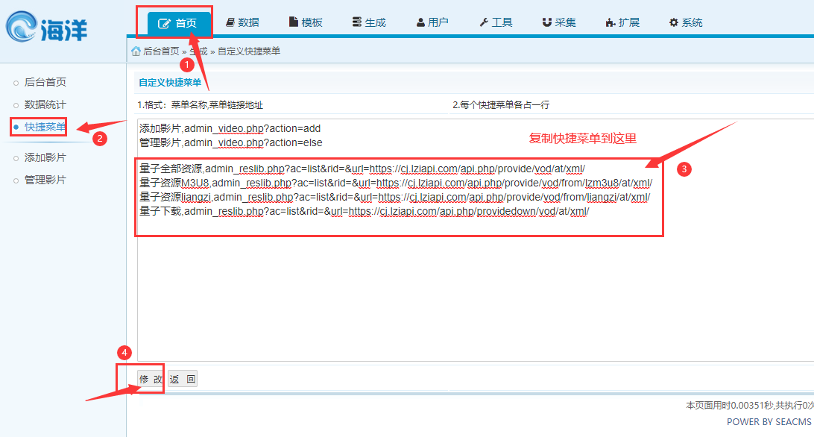The image size is (814, 437).
Task: Click the wrench icon beside 工具
Action: pos(484,22)
